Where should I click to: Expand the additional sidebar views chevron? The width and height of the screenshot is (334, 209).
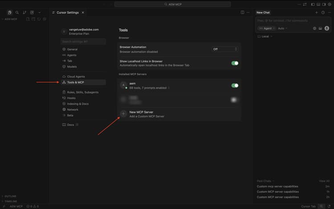(x=39, y=12)
